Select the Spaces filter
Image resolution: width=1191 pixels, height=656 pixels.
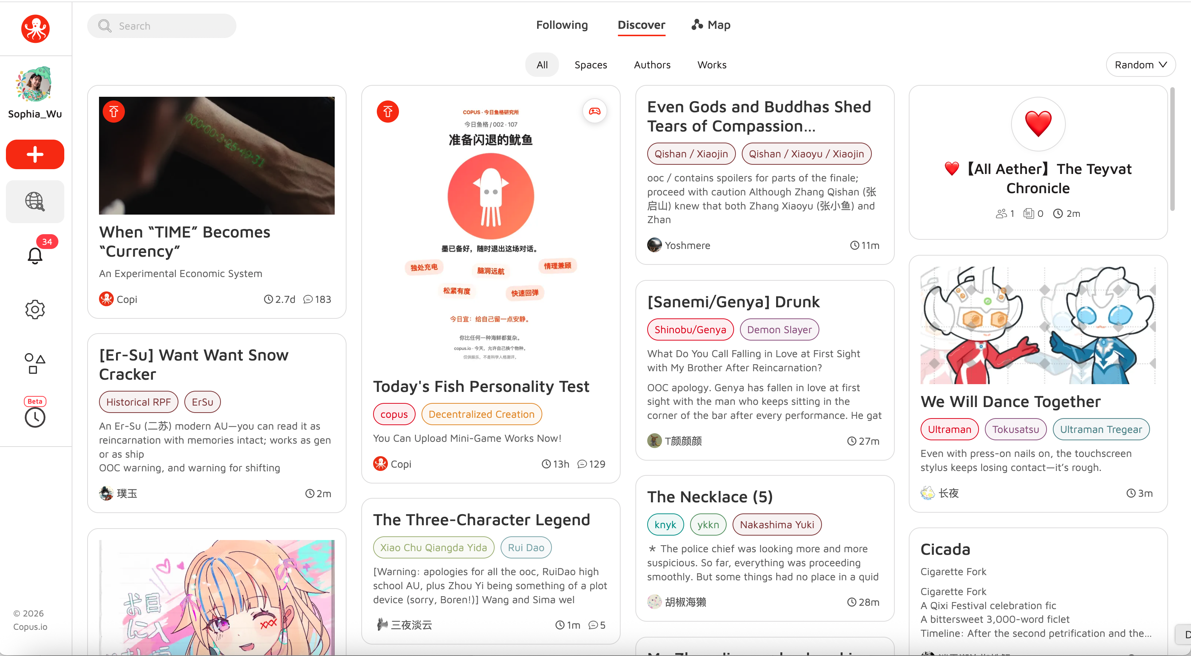click(590, 65)
